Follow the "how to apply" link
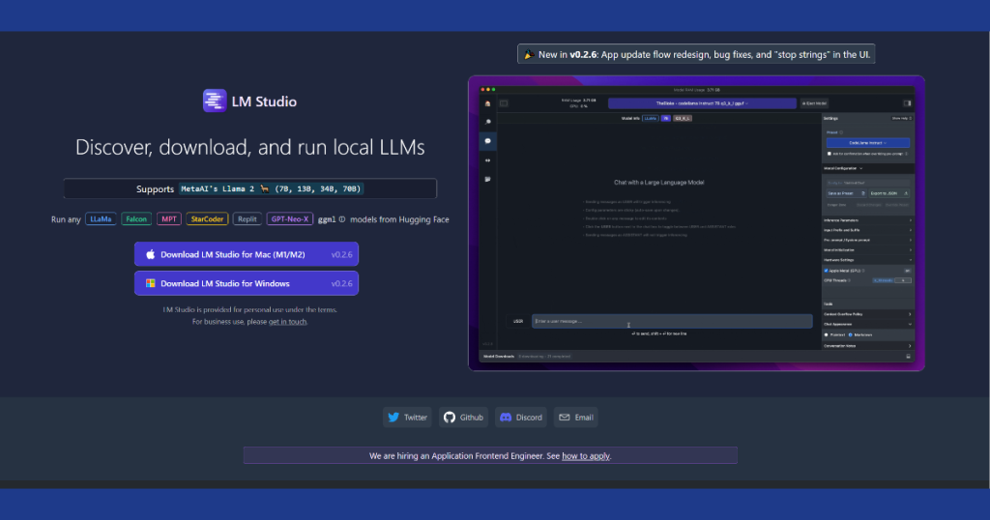The height and width of the screenshot is (520, 990). point(586,455)
